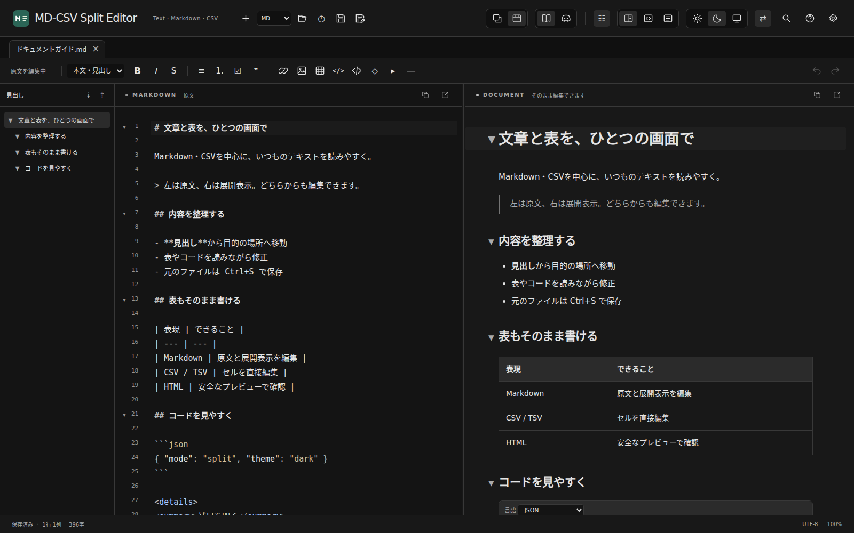This screenshot has height=533, width=854.
Task: Show recent files with the clock icon
Action: click(x=321, y=18)
